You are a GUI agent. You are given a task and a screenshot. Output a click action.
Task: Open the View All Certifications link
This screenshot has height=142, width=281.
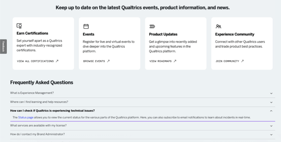(35, 61)
